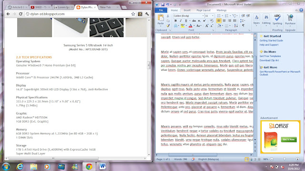Open the bullet list style dropdown arrow
Image resolution: width=305 pixels, height=171 pixels.
tap(223, 16)
